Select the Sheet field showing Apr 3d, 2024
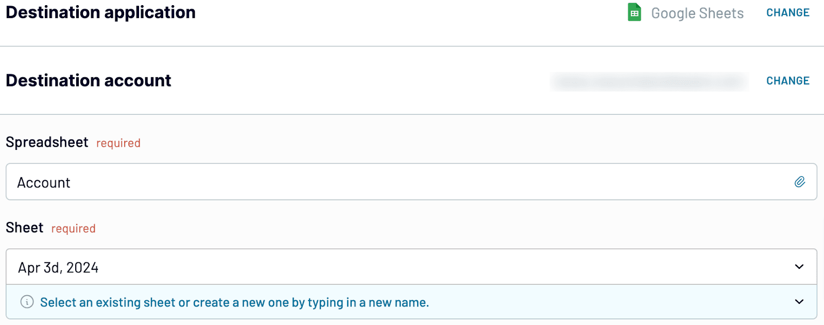Image resolution: width=824 pixels, height=325 pixels. pos(411,267)
